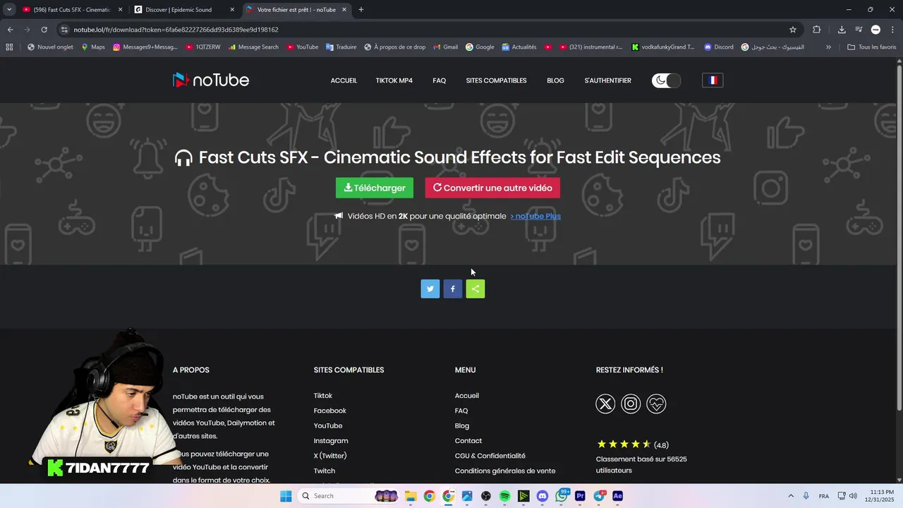Viewport: 903px width, 508px height.
Task: Click the page vertical scrollbar
Action: [x=899, y=236]
